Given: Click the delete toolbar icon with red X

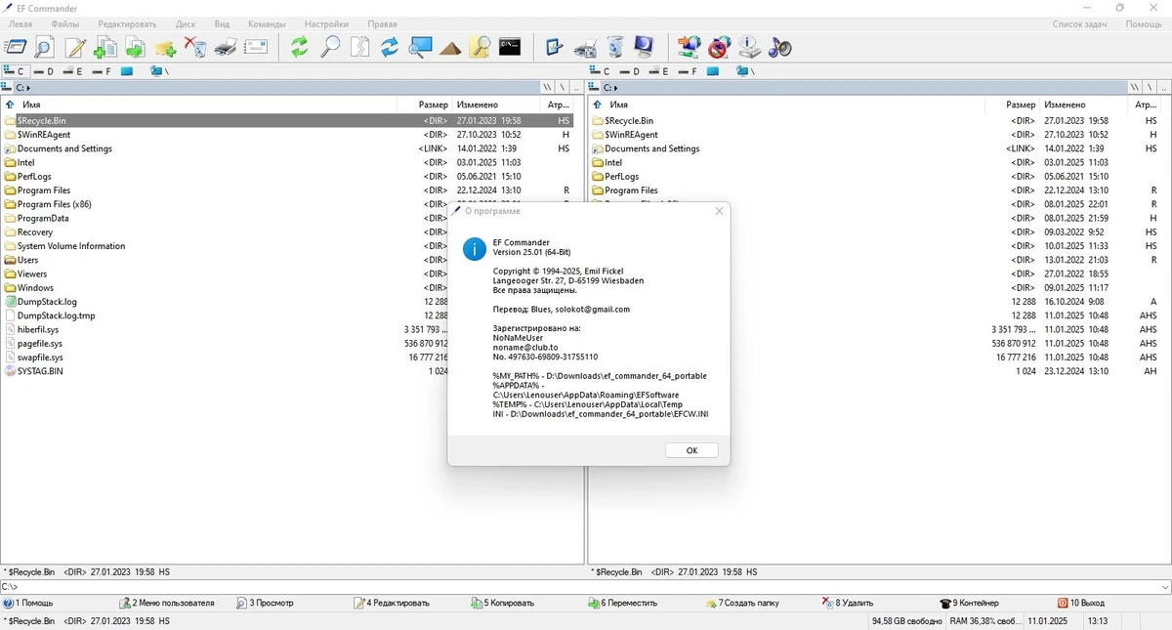Looking at the screenshot, I should (195, 46).
